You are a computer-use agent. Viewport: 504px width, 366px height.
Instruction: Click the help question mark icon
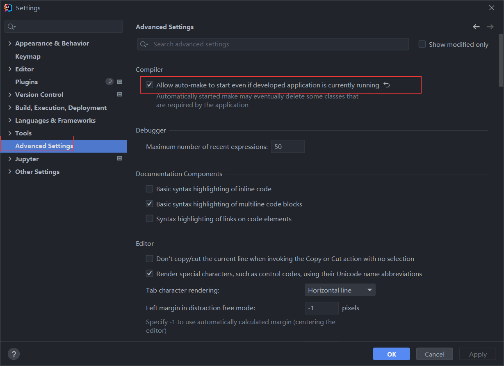(14, 354)
